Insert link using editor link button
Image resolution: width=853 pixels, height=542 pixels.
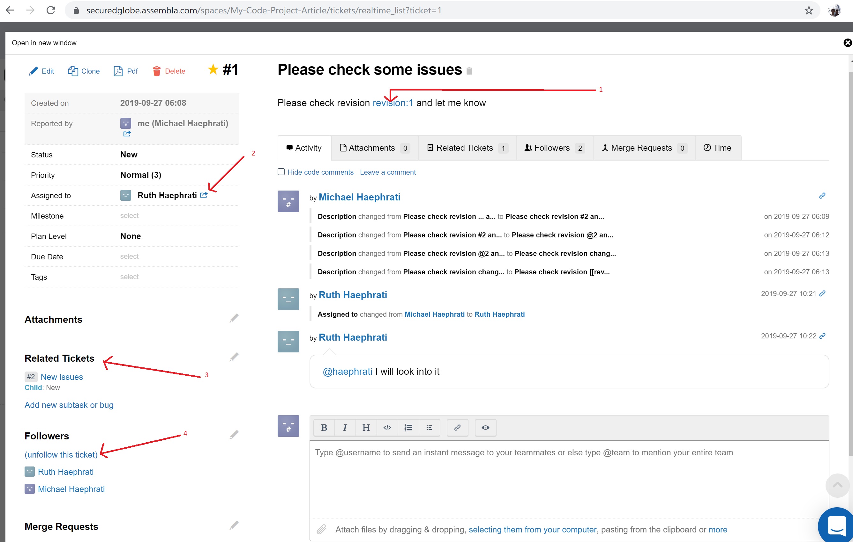457,428
